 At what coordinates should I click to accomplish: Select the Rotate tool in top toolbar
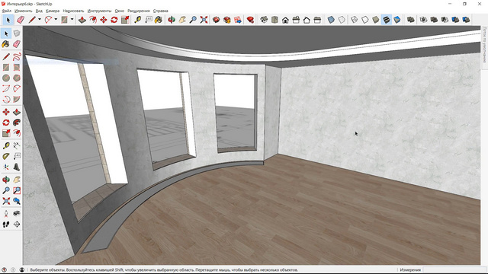pos(114,20)
